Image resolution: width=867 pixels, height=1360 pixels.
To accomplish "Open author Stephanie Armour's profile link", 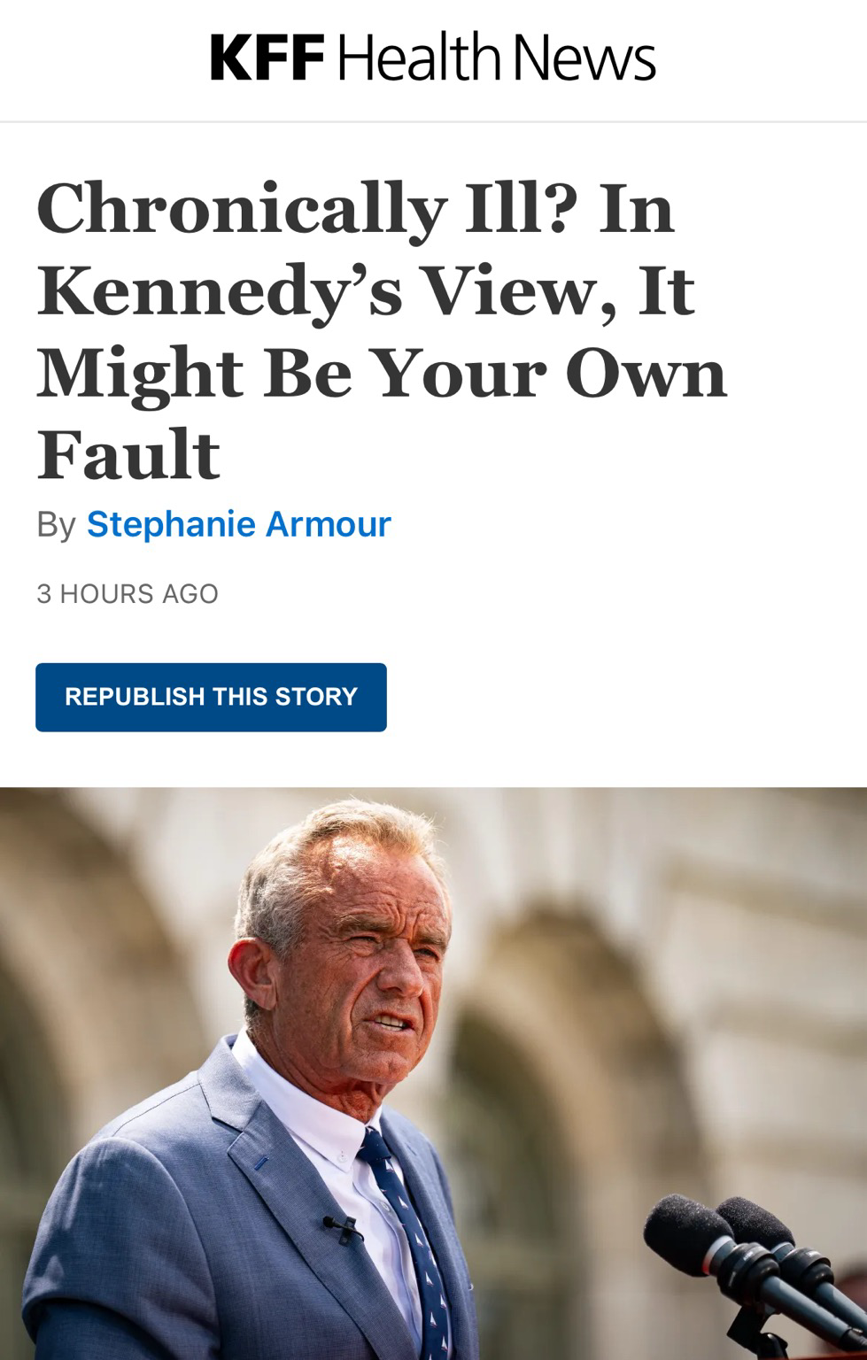I will pyautogui.click(x=239, y=524).
